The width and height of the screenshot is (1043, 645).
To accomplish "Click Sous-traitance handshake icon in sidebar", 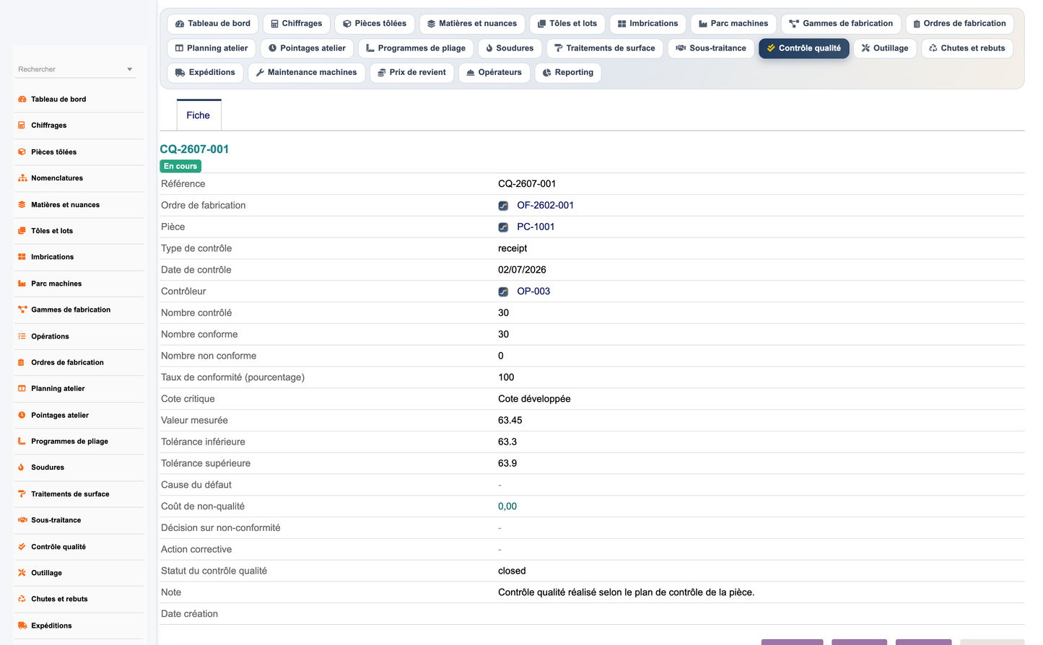I will 22,520.
